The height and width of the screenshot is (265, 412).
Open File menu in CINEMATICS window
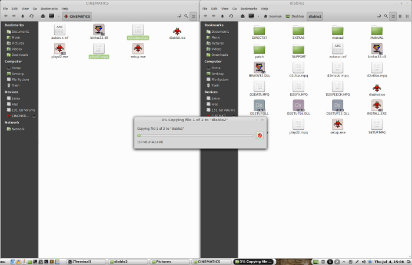point(5,9)
